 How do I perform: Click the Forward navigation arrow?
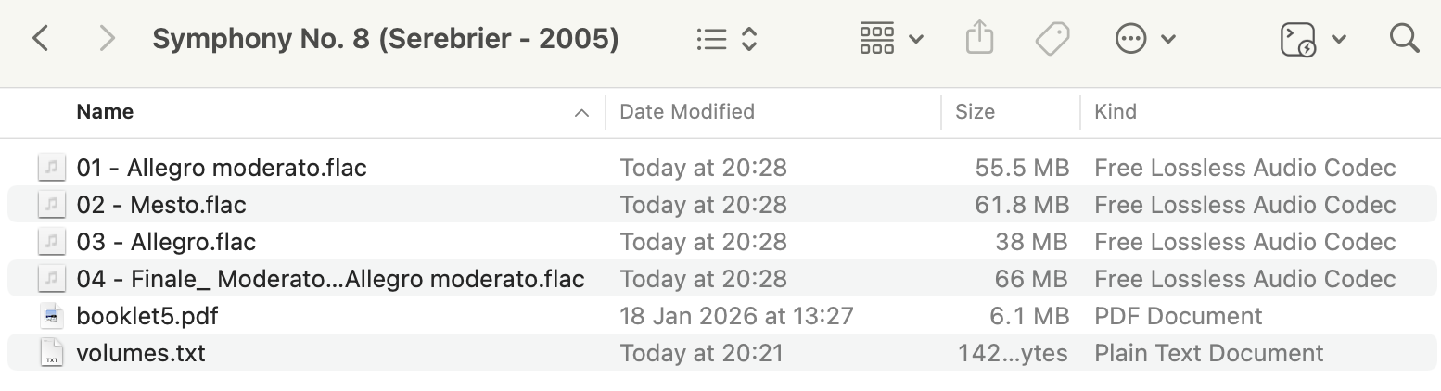[x=108, y=39]
